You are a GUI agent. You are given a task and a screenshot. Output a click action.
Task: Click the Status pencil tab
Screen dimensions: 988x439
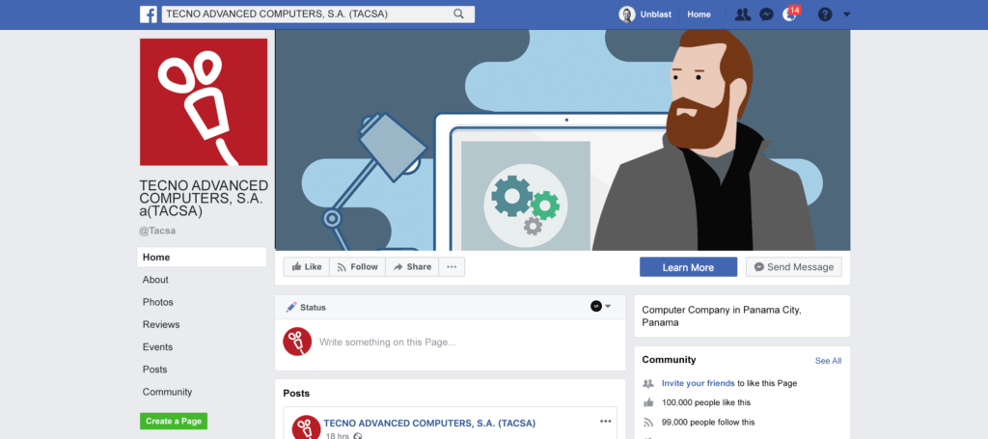(306, 308)
